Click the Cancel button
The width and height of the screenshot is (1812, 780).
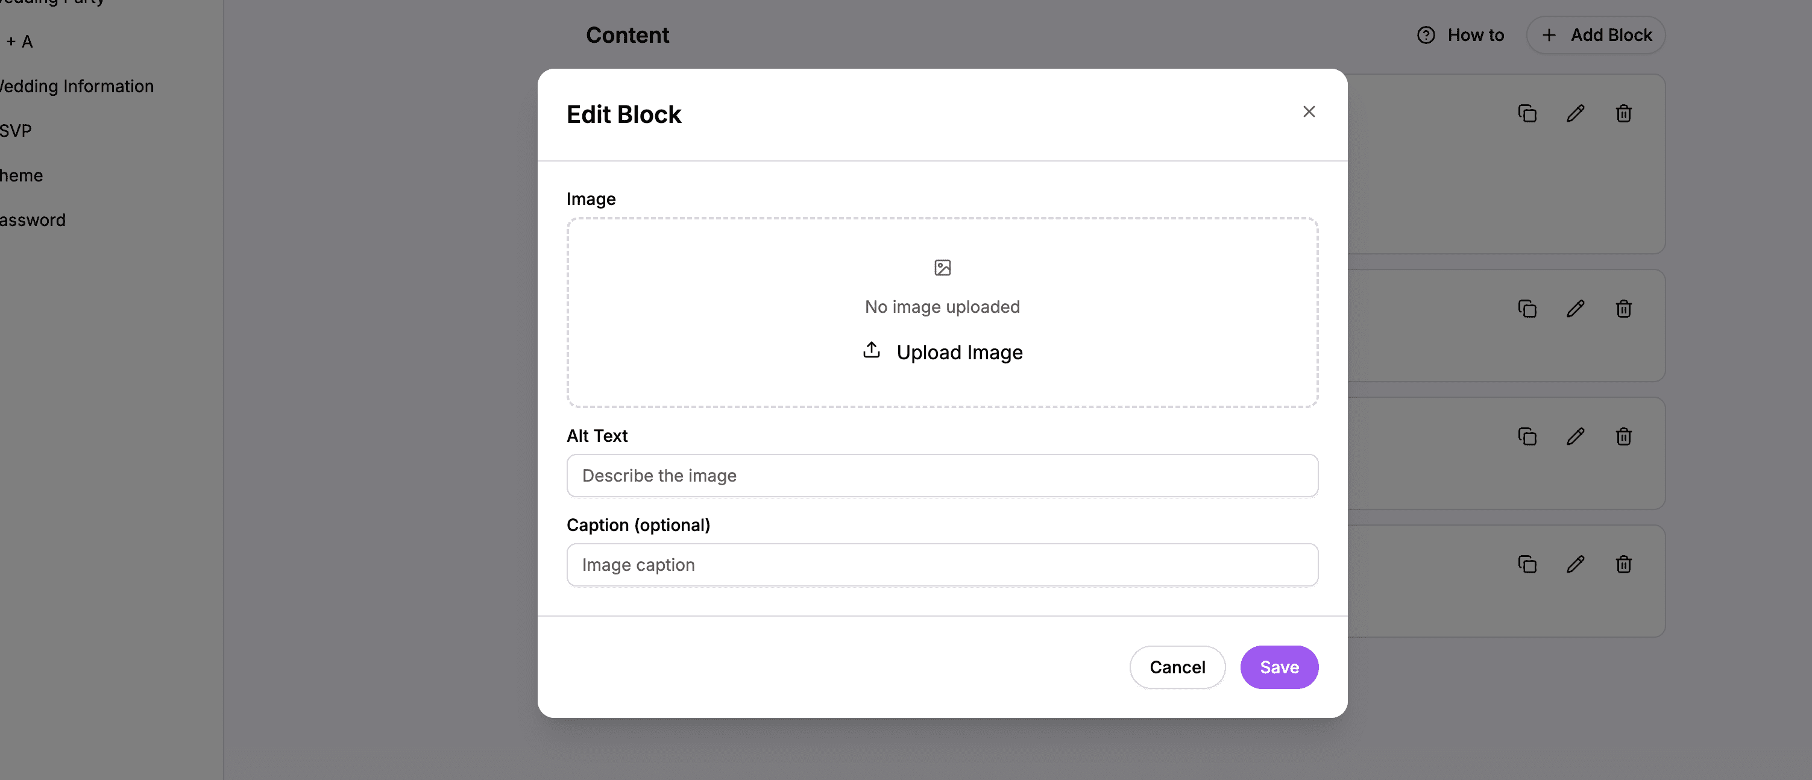point(1177,667)
